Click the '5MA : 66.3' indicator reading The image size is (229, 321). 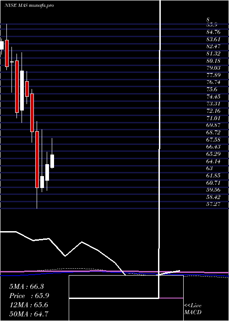pos(27,287)
